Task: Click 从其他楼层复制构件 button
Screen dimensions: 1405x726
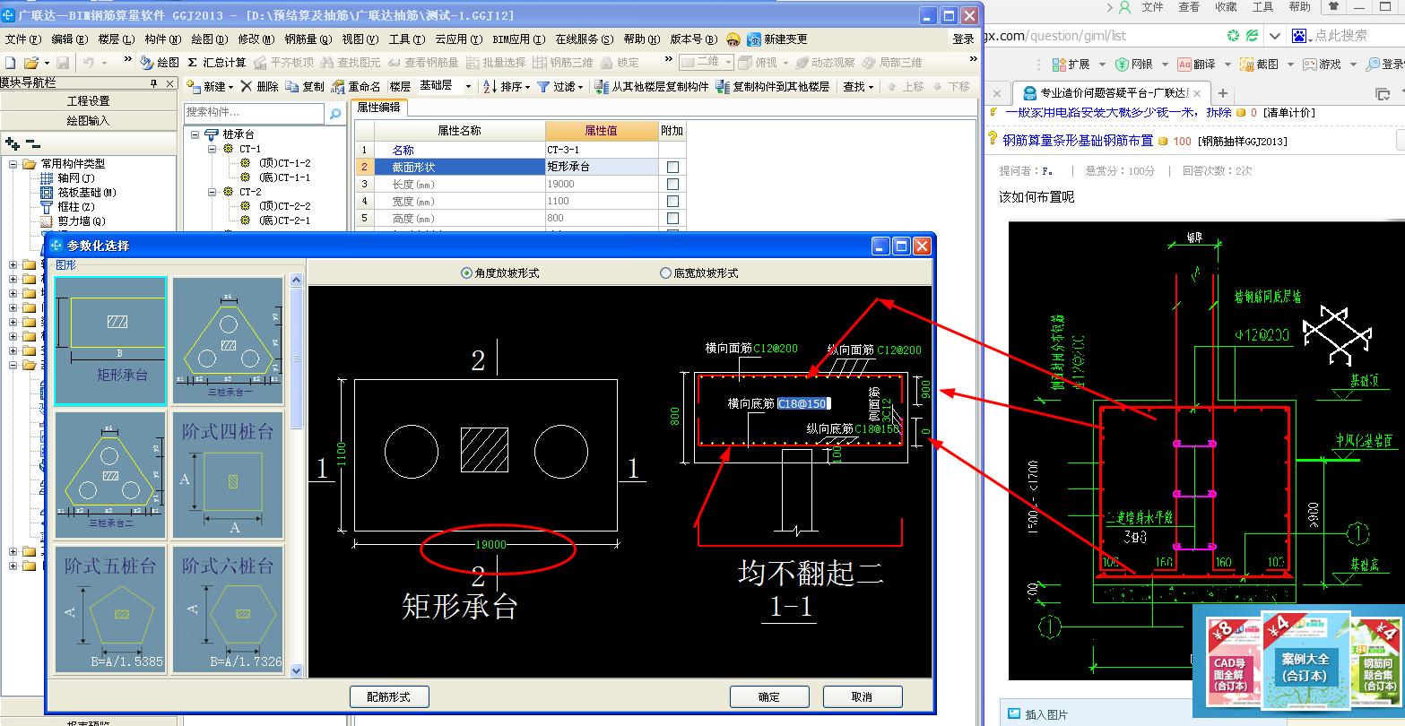Action: click(652, 87)
